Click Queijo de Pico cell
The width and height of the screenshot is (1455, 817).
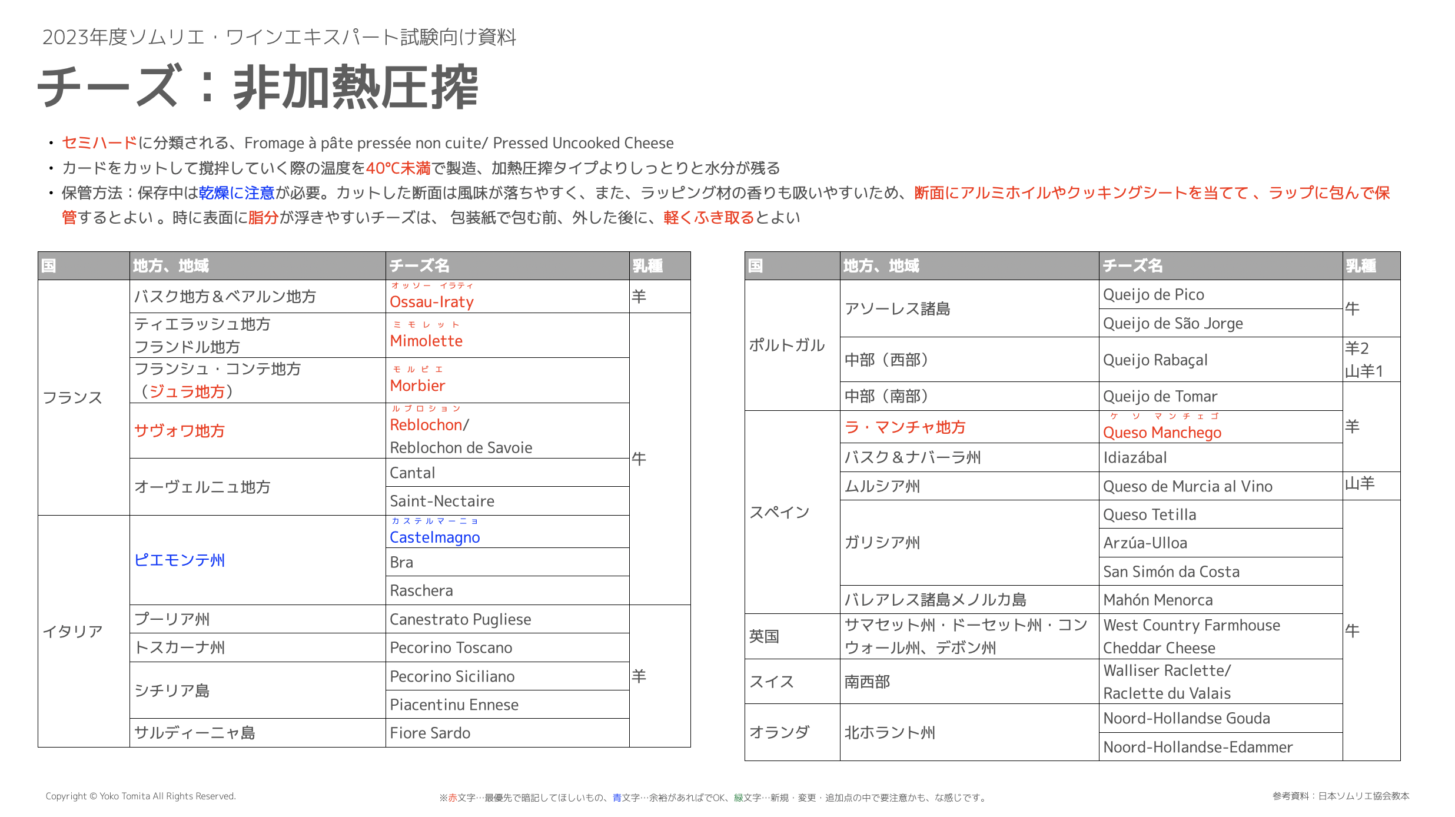tap(1221, 294)
